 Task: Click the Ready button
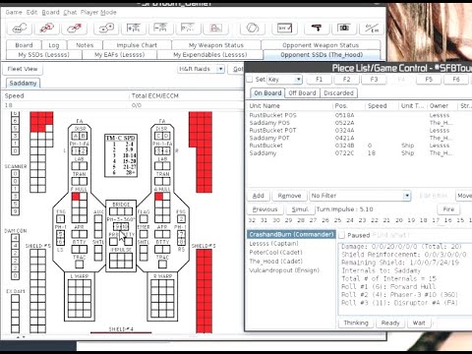pos(390,323)
